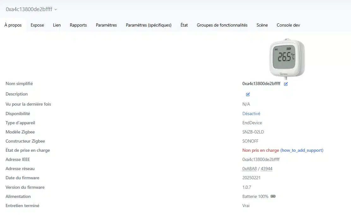Open the device selector dropdown 0xa4c13800de2bffff
Image resolution: width=351 pixels, height=215 pixels.
coord(31,9)
